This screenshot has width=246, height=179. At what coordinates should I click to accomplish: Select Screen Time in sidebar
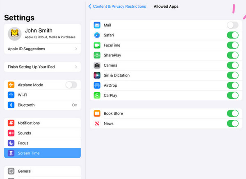[42, 153]
